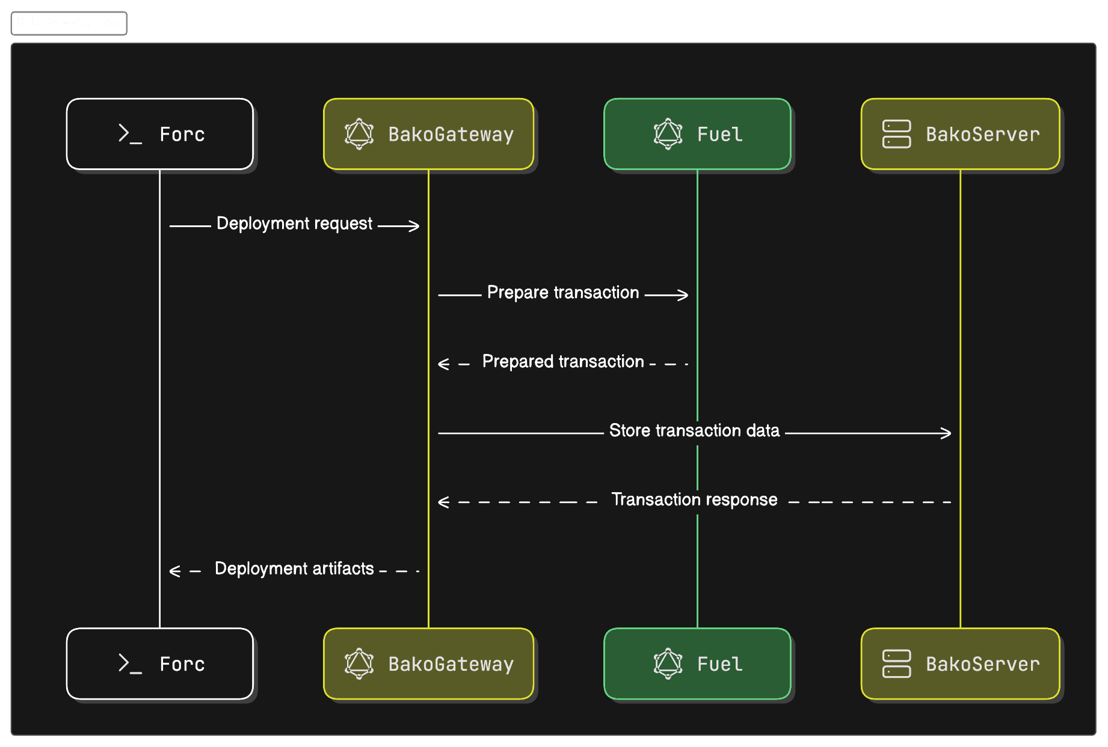Screen dimensions: 1108x747
Task: Click the server icon in the top BakoServer node
Action: point(896,134)
